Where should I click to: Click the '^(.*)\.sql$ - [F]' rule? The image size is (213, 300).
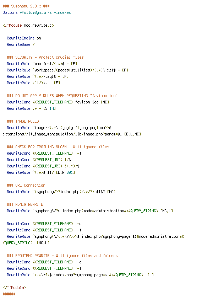pyautogui.click(x=38, y=76)
